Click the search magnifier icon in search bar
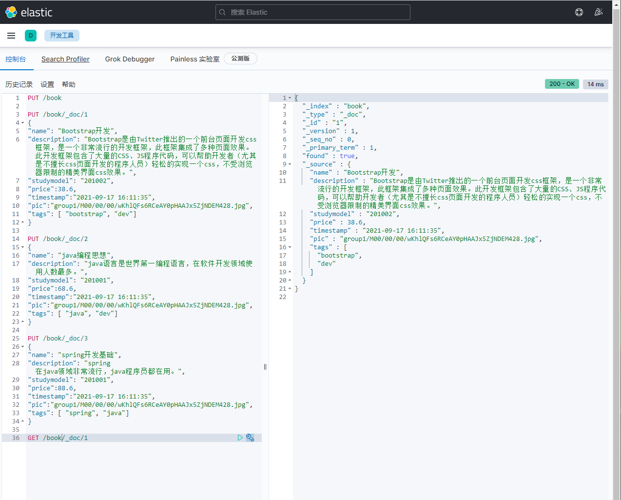This screenshot has width=621, height=500. [222, 12]
